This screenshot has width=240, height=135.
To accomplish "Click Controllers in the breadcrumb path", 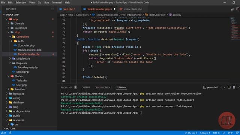I will pyautogui.click(x=82, y=15).
